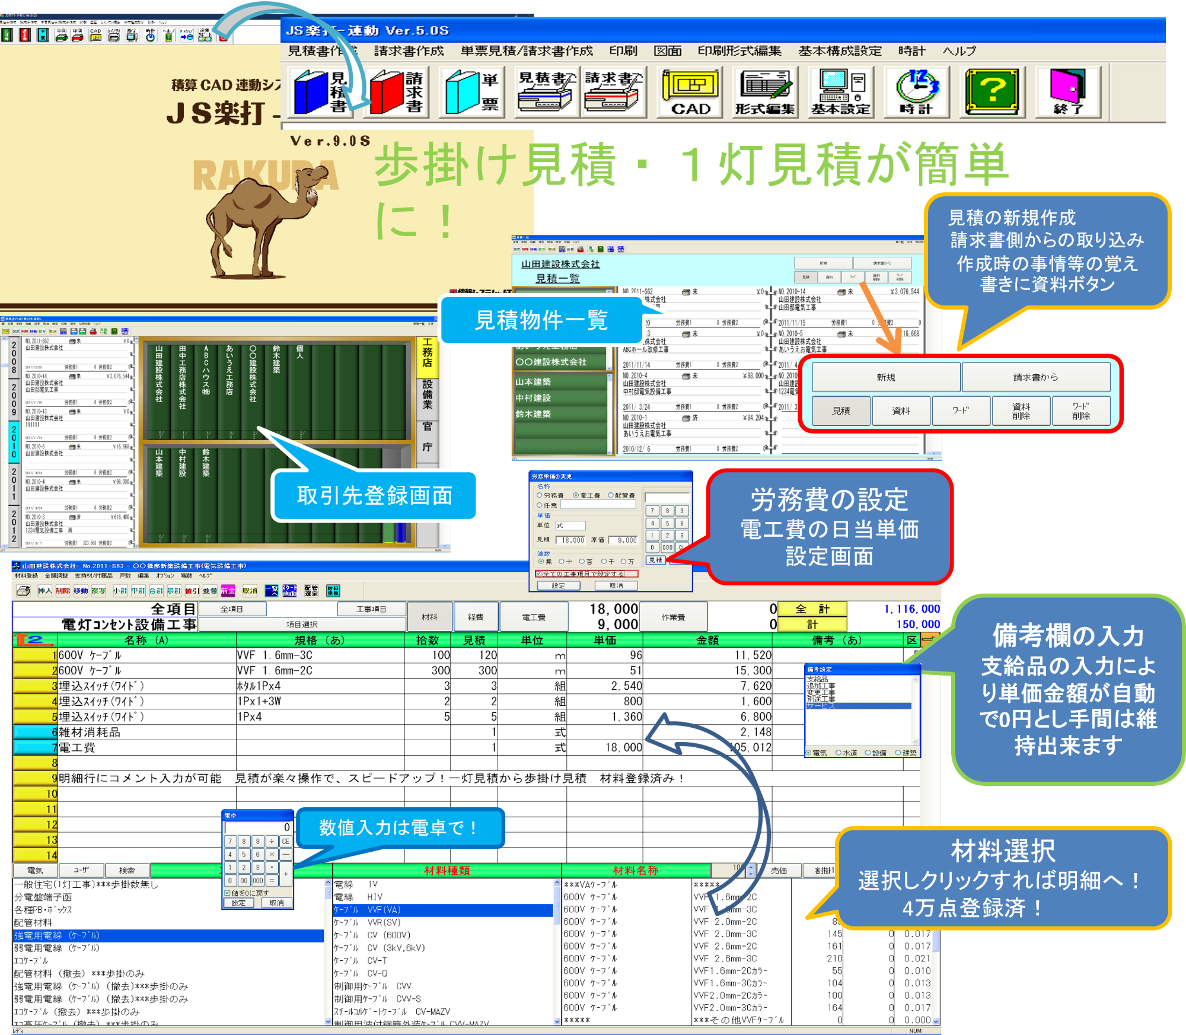The width and height of the screenshot is (1186, 1035).
Task: Click the 材料重複 toolbar icon
Action: 333,590
